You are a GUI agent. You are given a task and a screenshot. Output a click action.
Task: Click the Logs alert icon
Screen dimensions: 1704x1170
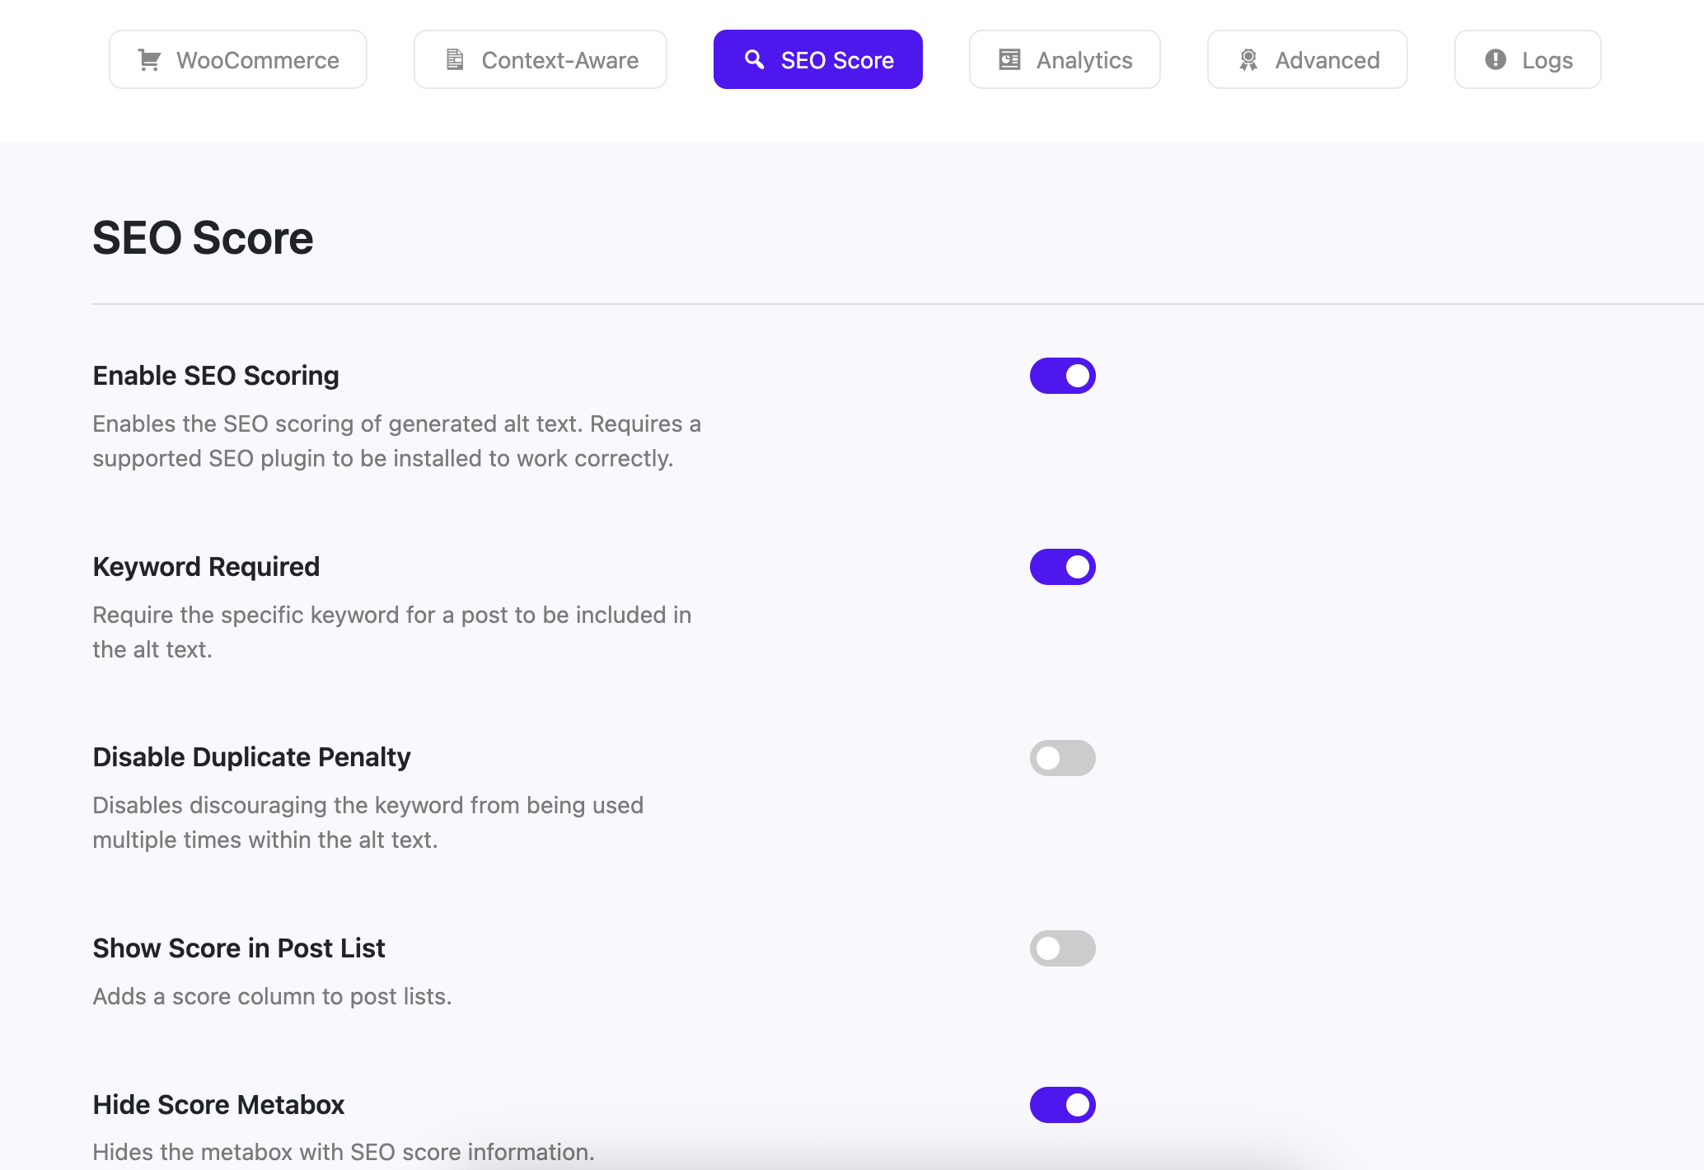click(x=1496, y=59)
